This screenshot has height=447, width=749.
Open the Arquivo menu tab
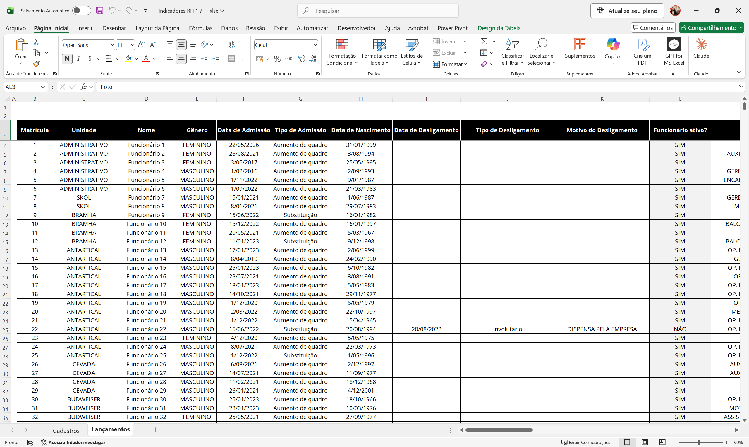16,28
